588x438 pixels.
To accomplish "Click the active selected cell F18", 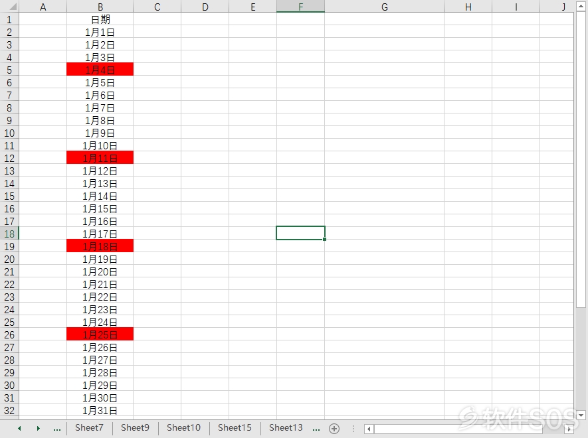I will click(x=300, y=233).
